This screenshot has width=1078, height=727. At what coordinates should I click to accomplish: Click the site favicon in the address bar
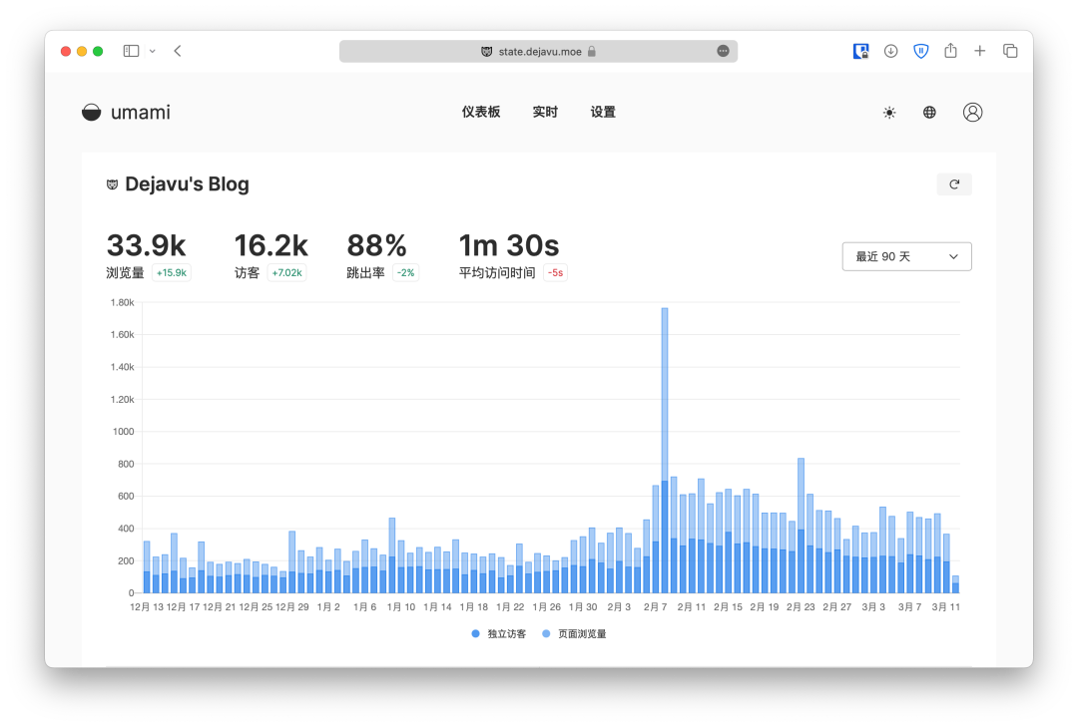click(487, 51)
